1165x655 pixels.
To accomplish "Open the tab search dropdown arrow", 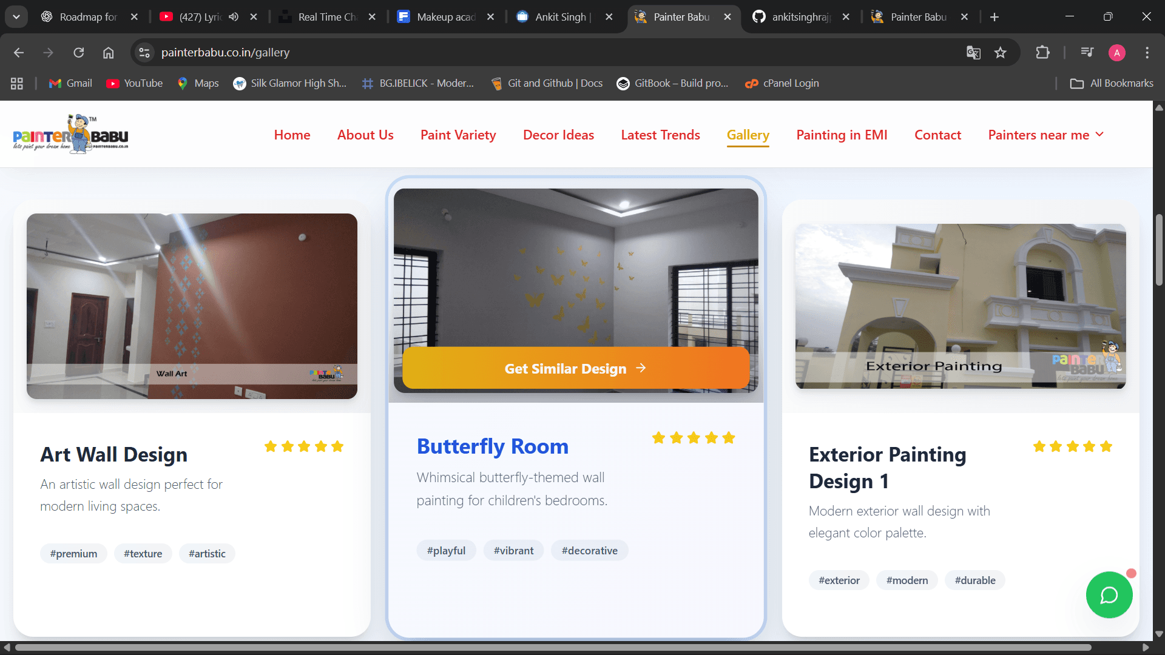I will click(x=16, y=17).
